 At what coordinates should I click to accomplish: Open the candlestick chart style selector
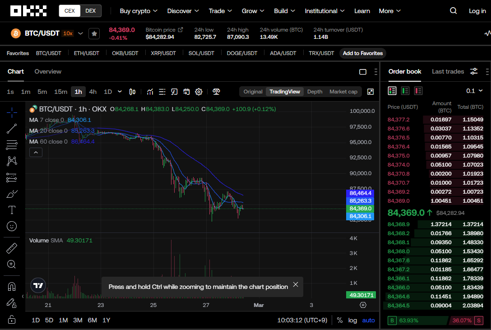[x=132, y=92]
